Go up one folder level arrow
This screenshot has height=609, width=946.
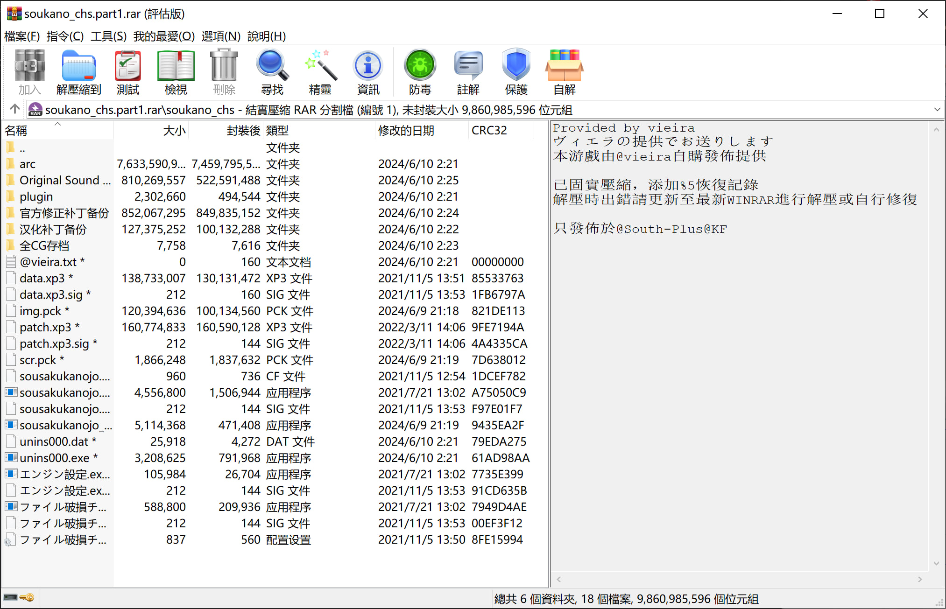coord(14,109)
